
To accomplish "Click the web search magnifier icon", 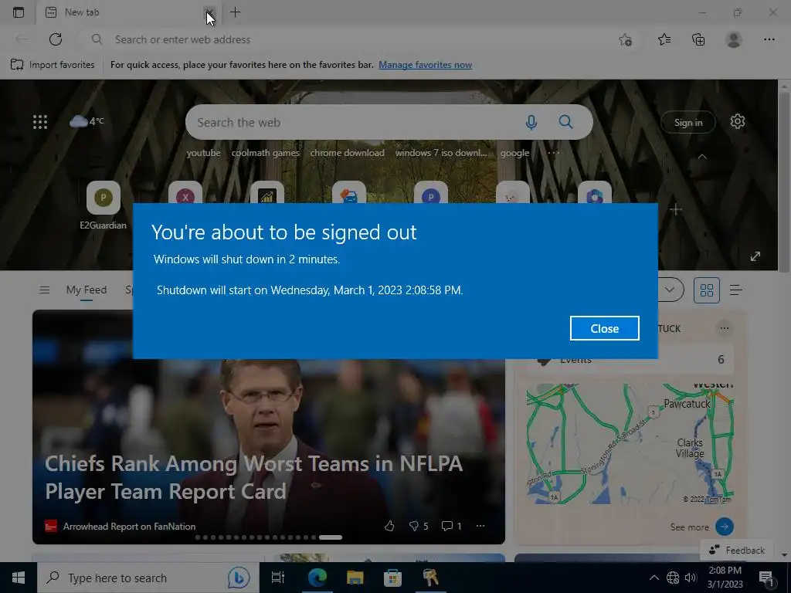I will [x=566, y=122].
